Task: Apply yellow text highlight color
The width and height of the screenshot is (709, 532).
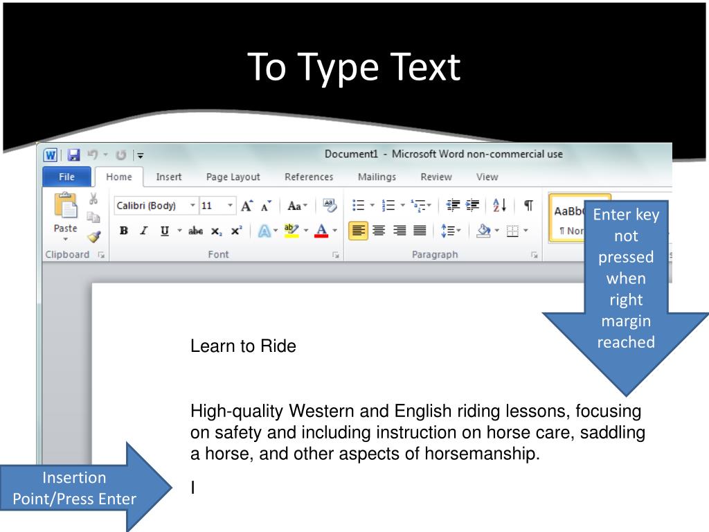Action: coord(291,231)
